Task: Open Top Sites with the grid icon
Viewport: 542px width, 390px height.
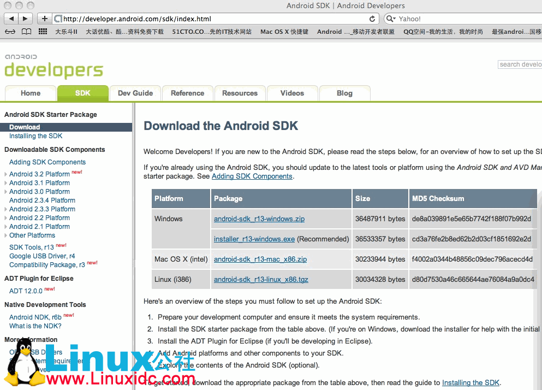Action: click(x=43, y=32)
